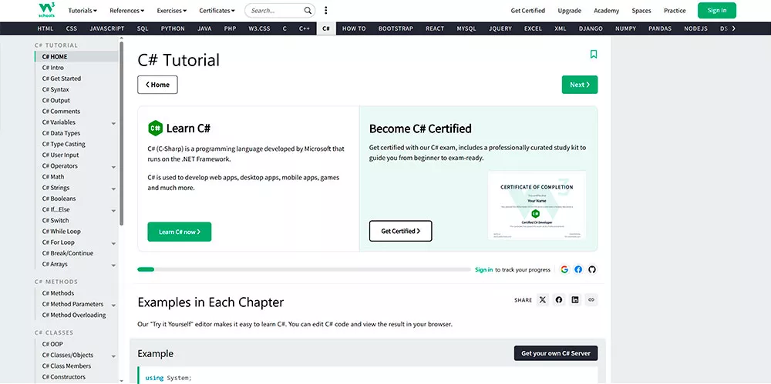Open the References dropdown menu
Screen dimensions: 771x384
(127, 10)
